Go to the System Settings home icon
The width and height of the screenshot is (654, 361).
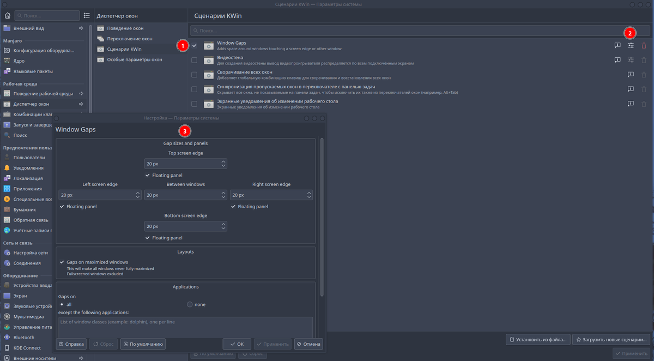tap(8, 15)
